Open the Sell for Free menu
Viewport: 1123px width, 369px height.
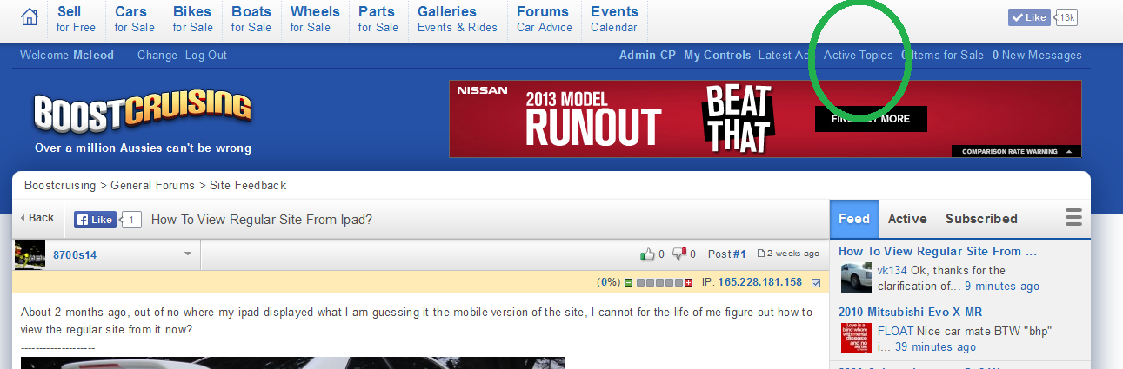click(x=76, y=19)
